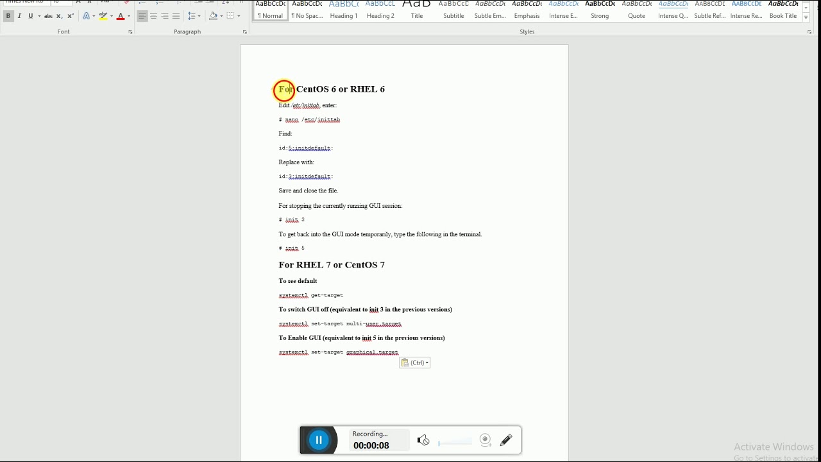Toggle Bold formatting in the Font group
Image resolution: width=821 pixels, height=462 pixels.
click(x=8, y=16)
